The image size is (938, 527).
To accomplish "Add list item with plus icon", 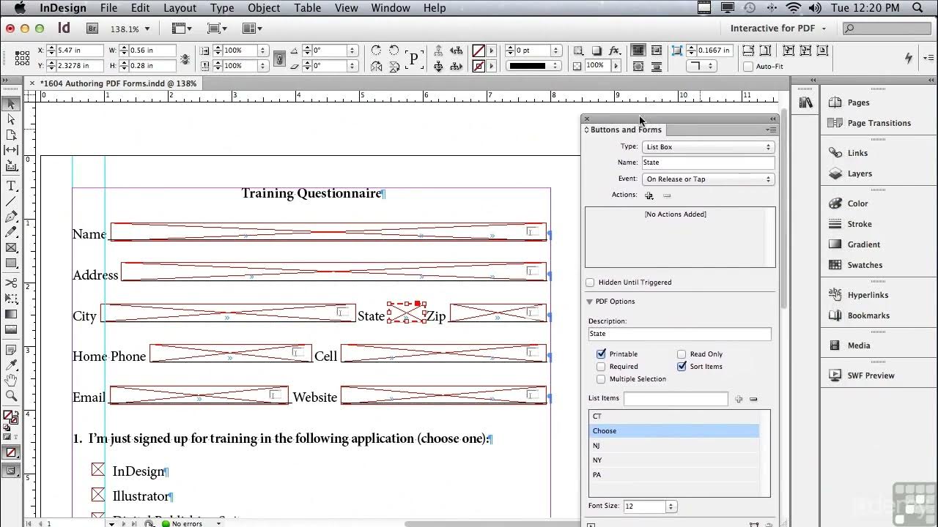I will coord(739,399).
